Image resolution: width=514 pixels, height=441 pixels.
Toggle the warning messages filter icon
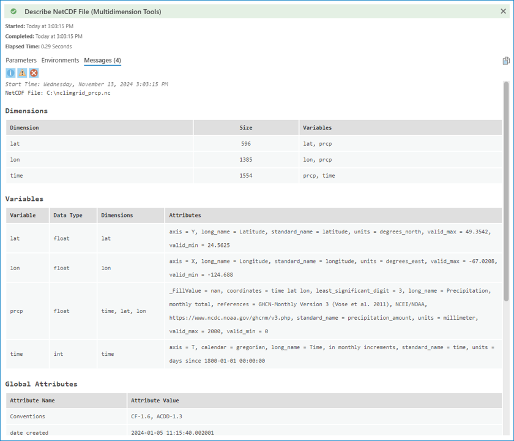(x=22, y=73)
